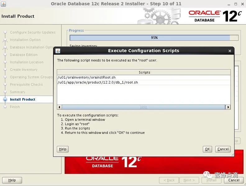Viewport: 246px width, 186px height.
Task: Select Create Inventory step
Action: click(x=24, y=70)
